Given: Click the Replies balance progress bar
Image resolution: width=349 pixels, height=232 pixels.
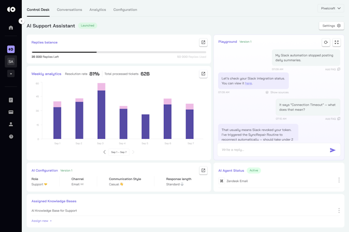Looking at the screenshot, I should click(119, 52).
